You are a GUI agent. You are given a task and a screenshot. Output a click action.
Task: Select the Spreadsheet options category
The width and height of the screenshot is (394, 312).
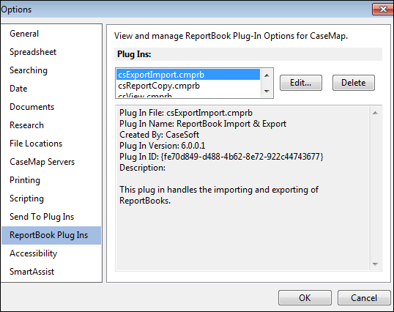[33, 52]
